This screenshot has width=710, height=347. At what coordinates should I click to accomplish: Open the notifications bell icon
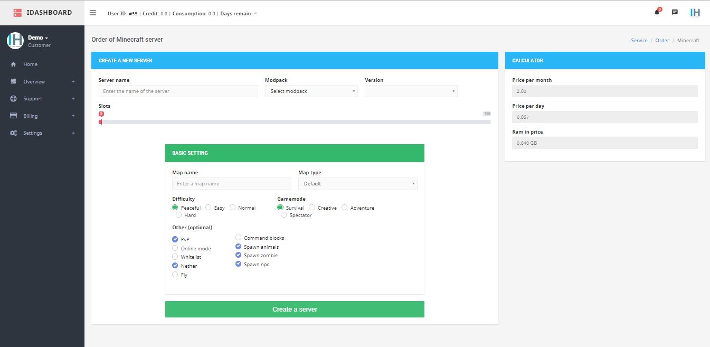point(657,12)
